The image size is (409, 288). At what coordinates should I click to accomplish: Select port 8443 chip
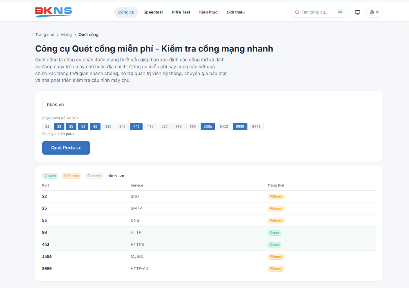[256, 126]
